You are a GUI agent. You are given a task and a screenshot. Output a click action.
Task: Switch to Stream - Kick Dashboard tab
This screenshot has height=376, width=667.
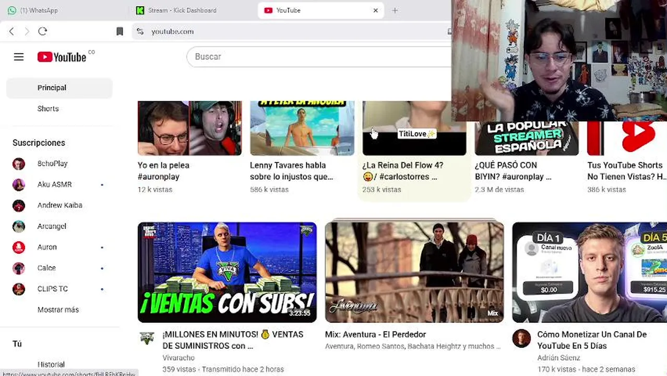tap(193, 10)
